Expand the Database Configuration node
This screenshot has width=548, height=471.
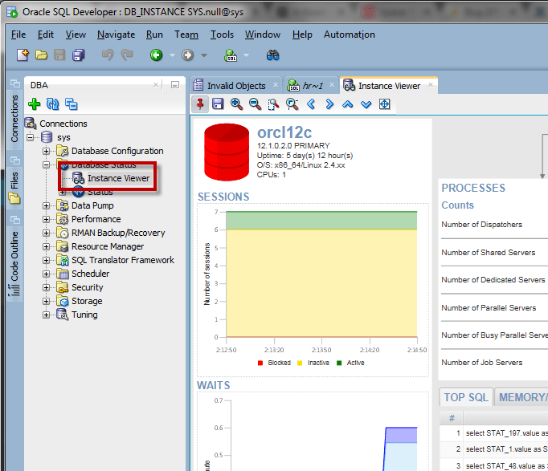[x=46, y=151]
